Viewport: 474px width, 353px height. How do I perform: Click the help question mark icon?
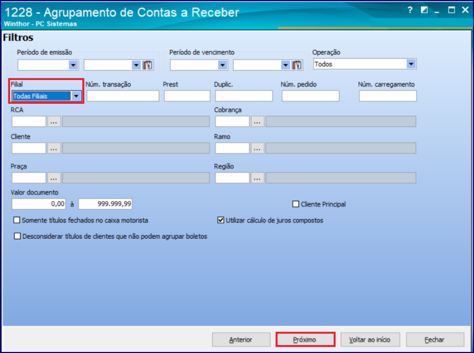click(x=410, y=10)
